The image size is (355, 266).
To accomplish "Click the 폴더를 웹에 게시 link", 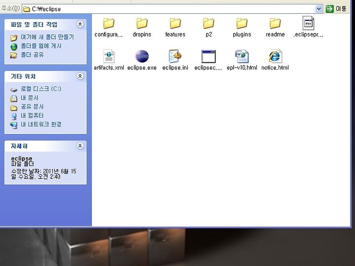I will click(x=41, y=46).
